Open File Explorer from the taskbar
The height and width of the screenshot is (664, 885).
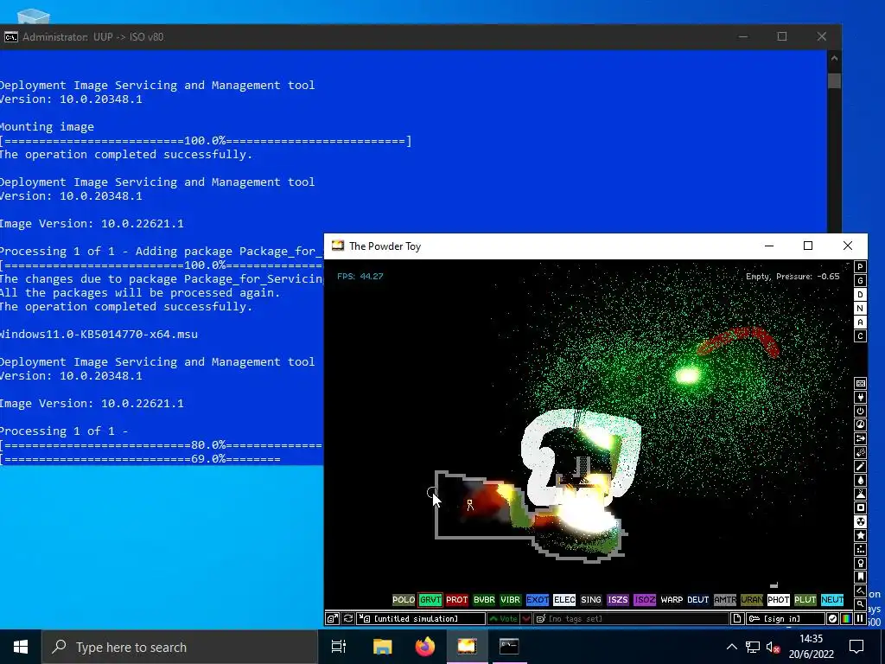382,647
